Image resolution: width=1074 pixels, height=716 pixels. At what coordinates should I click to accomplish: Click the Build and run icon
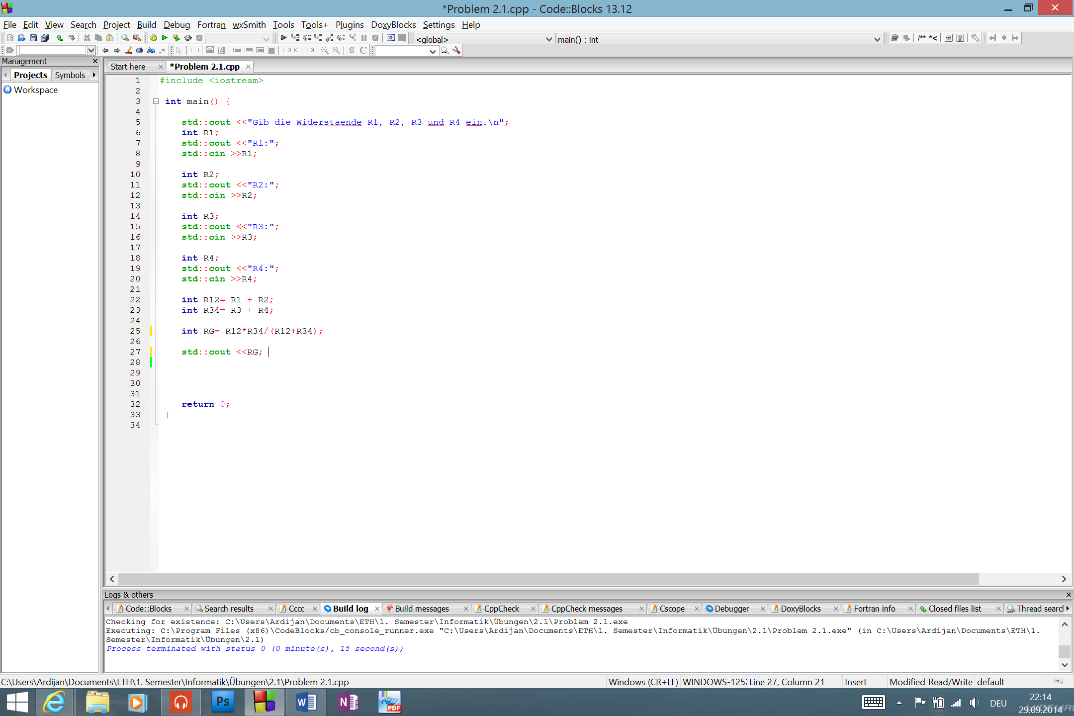pos(176,38)
